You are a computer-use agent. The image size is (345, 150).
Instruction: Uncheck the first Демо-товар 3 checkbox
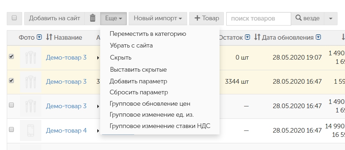pos(11,56)
